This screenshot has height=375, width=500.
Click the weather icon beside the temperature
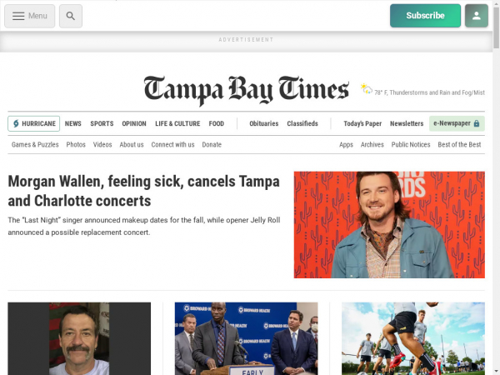point(367,89)
